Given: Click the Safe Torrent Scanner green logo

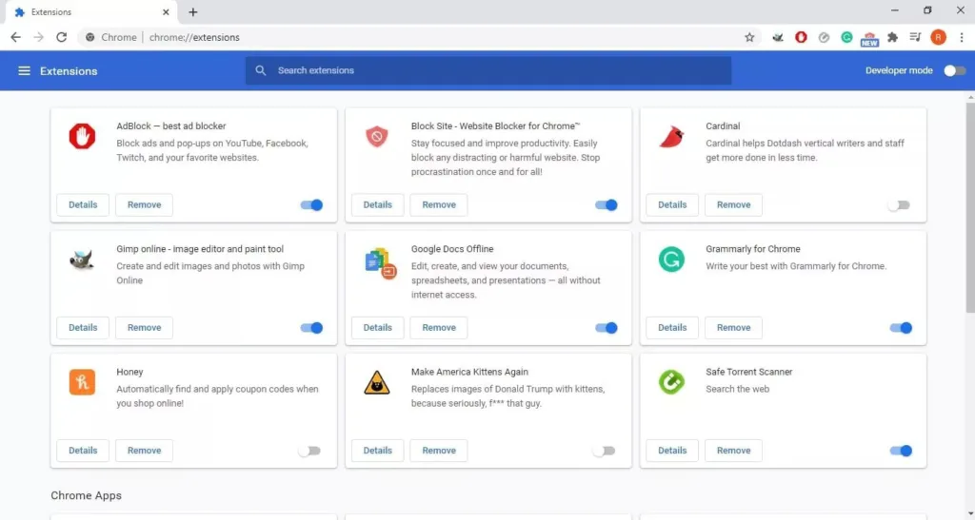Looking at the screenshot, I should (x=671, y=382).
